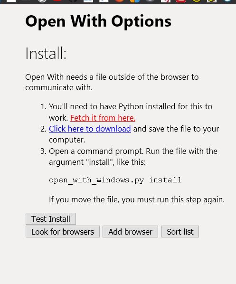Run the Test Install button
The height and width of the screenshot is (284, 236).
[x=51, y=219]
